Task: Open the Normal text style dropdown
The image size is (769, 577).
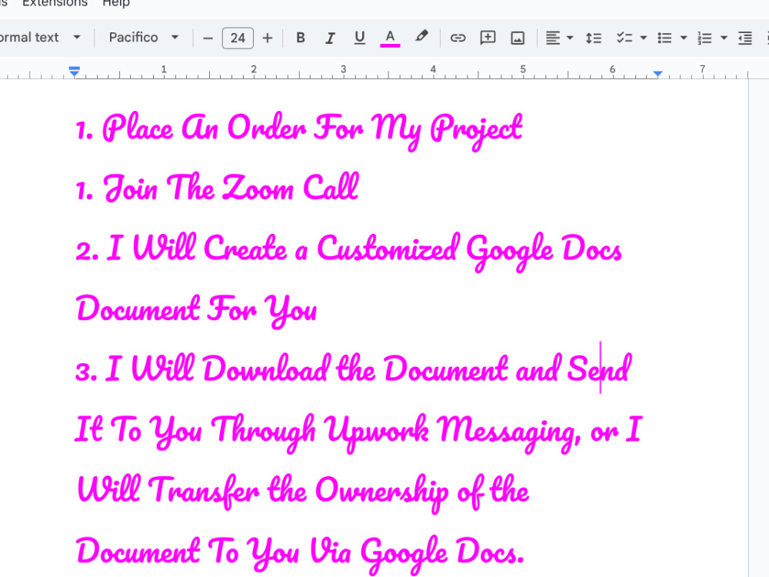Action: 39,37
